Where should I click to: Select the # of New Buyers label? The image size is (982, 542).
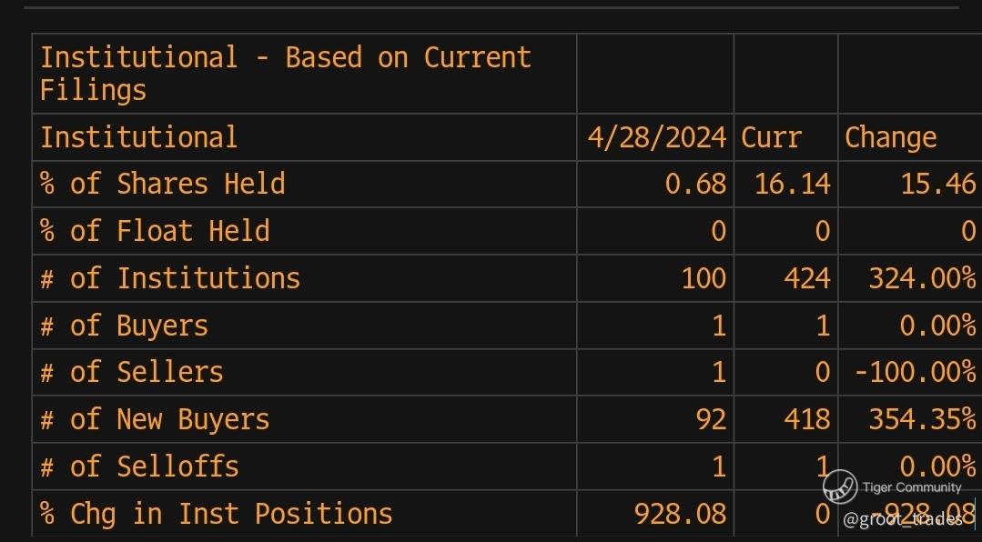[x=155, y=419]
